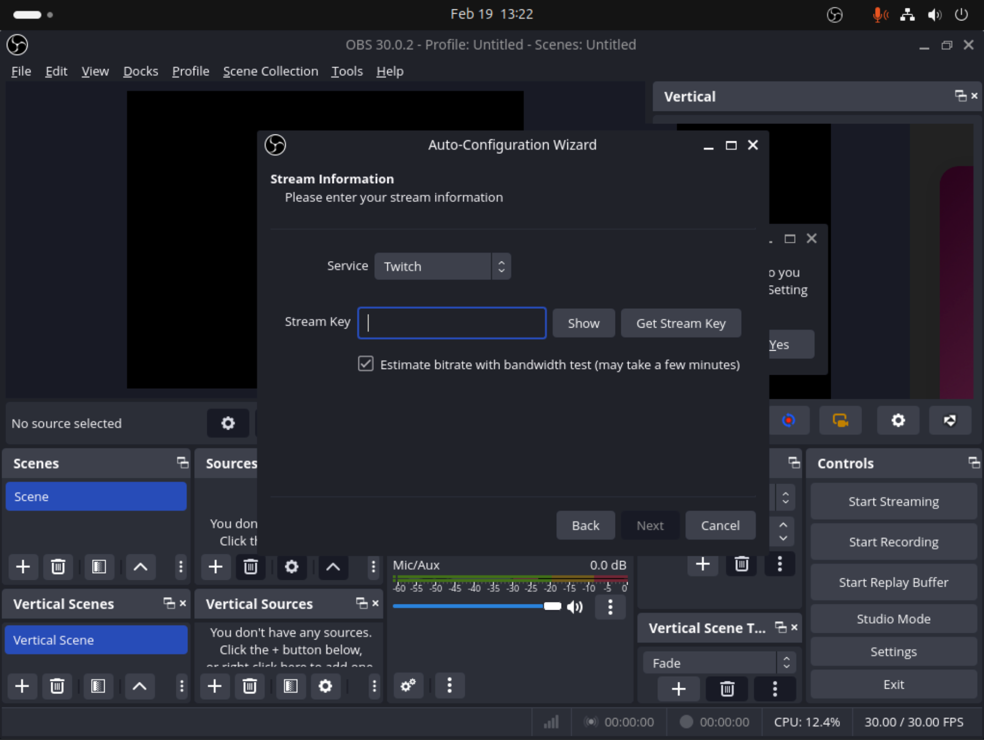Open the Scene Collection menu
984x740 pixels.
270,71
